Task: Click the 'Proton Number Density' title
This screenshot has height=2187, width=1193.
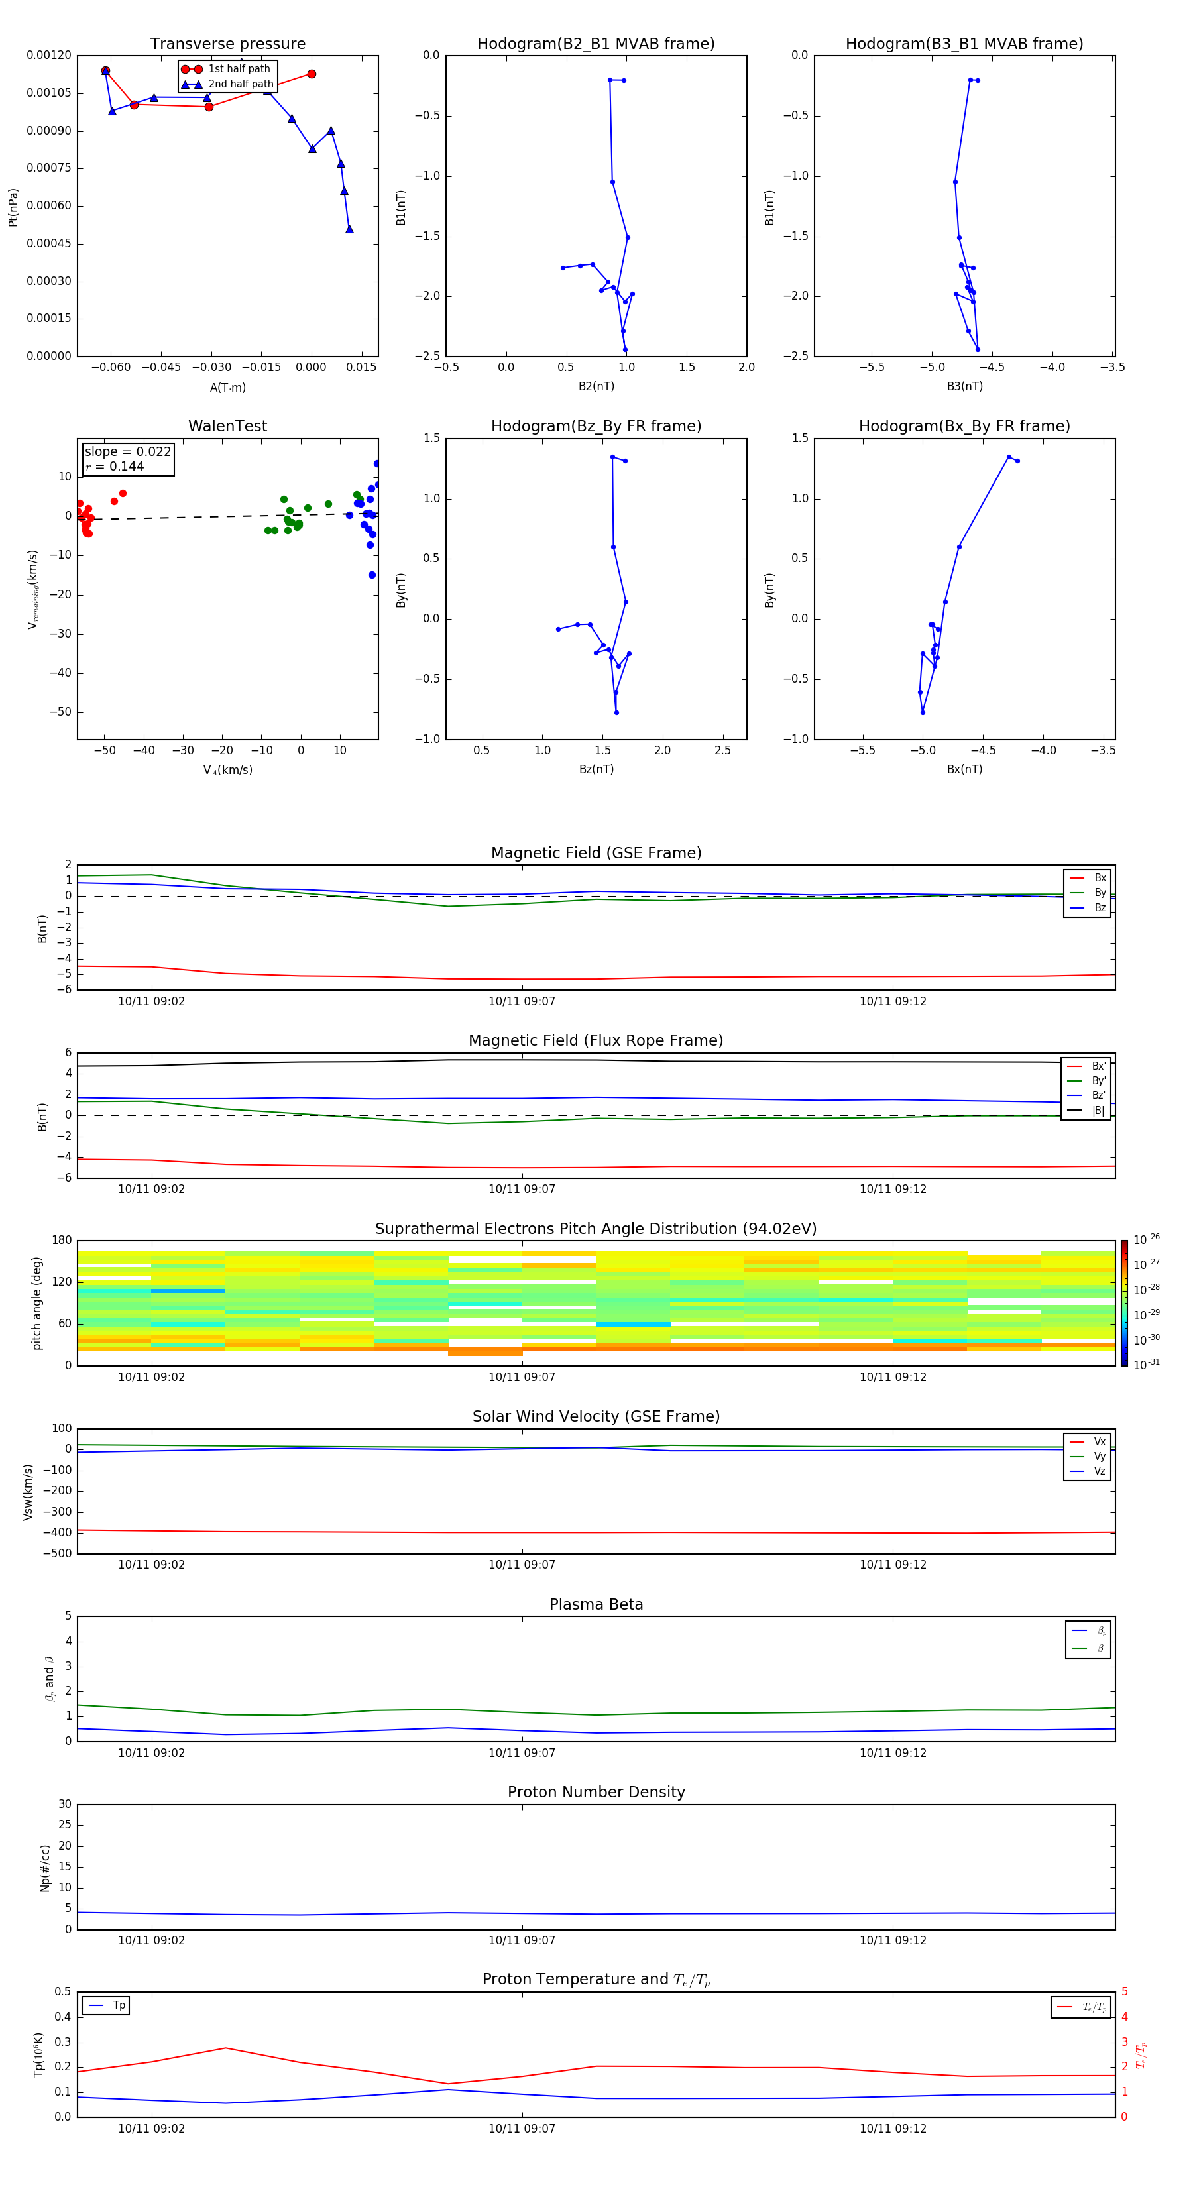Action: [x=596, y=1793]
